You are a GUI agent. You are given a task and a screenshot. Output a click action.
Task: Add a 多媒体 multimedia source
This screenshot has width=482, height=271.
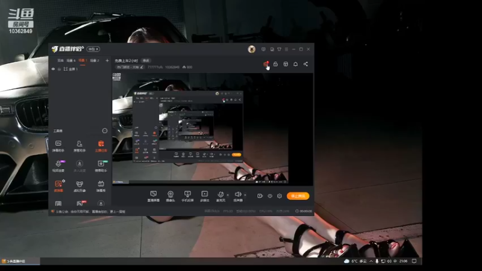click(204, 196)
